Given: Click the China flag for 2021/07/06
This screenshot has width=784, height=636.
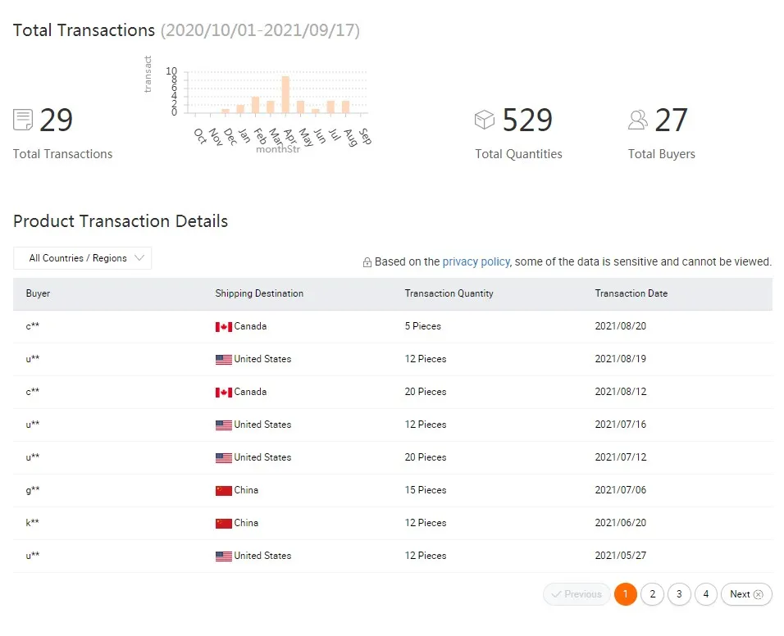Looking at the screenshot, I should tap(223, 490).
